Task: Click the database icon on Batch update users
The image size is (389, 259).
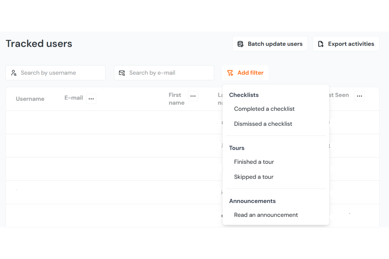Action: pyautogui.click(x=240, y=44)
